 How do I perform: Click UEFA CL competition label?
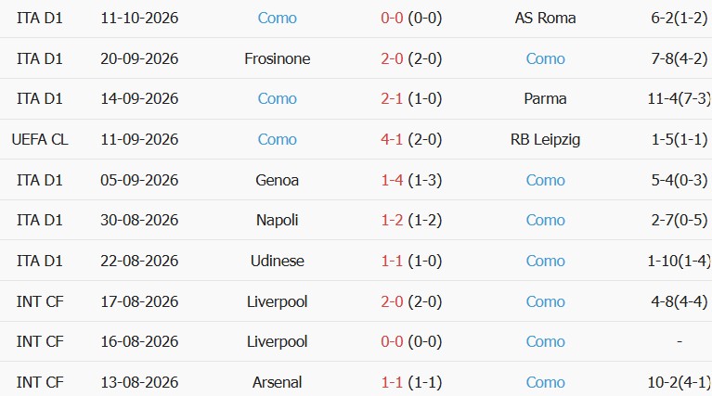[x=40, y=140]
